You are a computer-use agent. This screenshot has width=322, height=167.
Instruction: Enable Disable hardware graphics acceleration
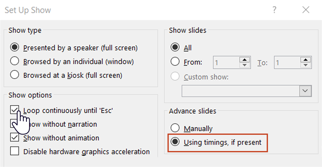[14, 151]
